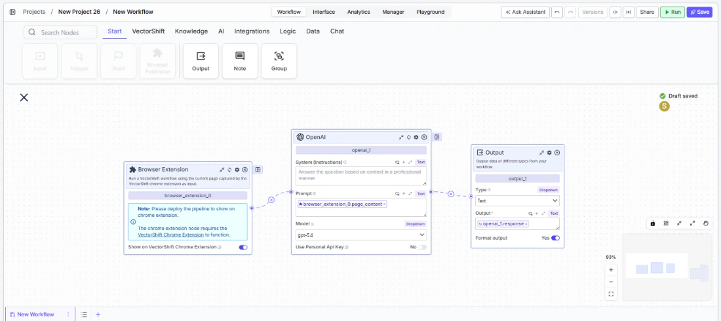Click the undo arrow in top toolbar

pyautogui.click(x=557, y=12)
